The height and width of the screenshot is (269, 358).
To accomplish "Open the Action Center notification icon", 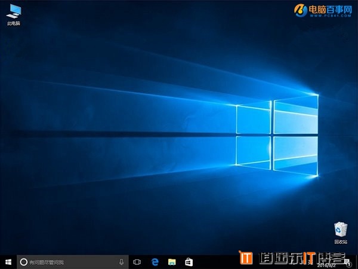I will (348, 262).
